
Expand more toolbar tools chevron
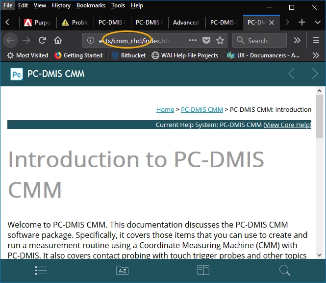(297, 40)
